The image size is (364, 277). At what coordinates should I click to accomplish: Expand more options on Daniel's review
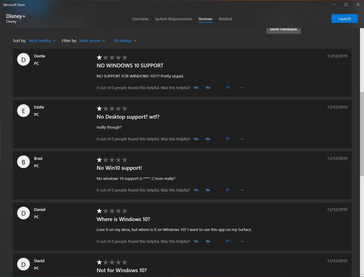[242, 241]
